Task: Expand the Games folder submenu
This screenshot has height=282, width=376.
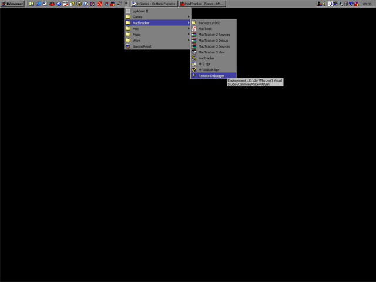Action: click(158, 17)
